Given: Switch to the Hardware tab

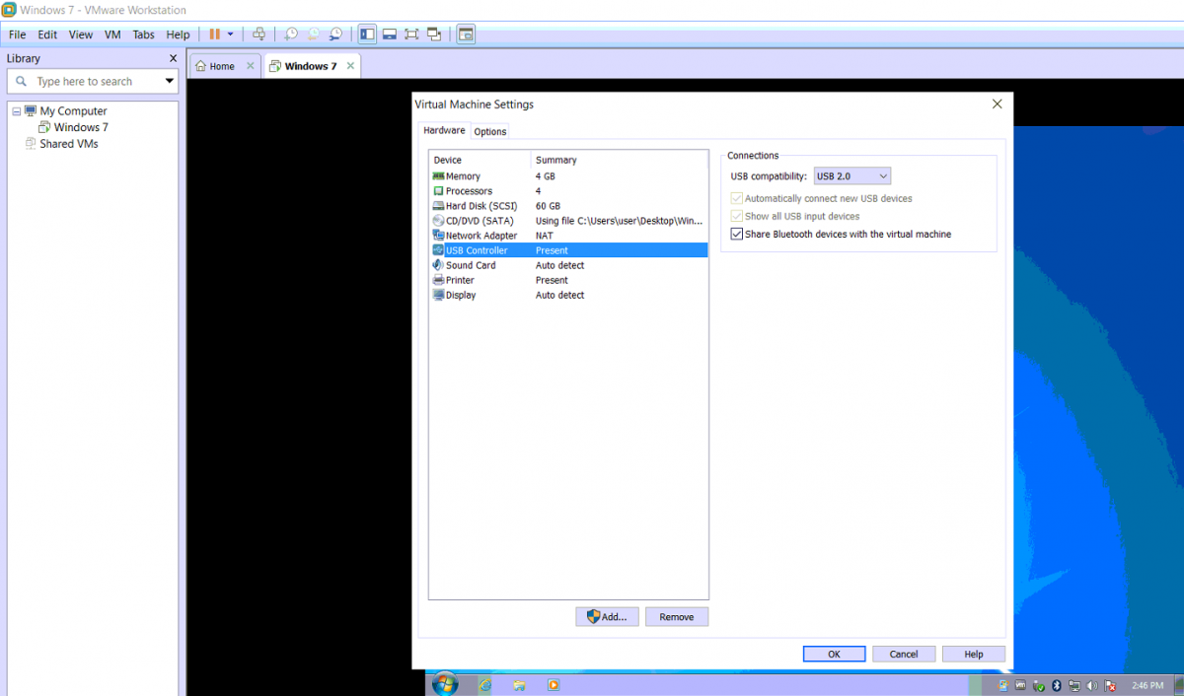Looking at the screenshot, I should coord(444,130).
